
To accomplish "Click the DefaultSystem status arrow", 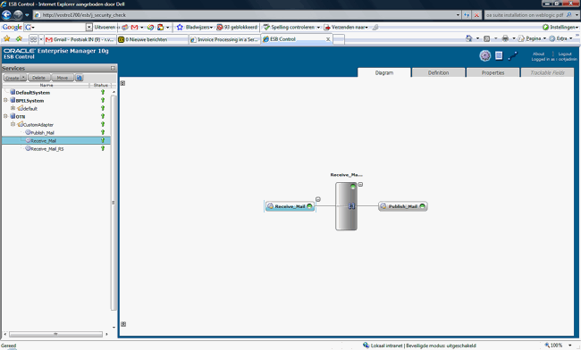I will 103,92.
